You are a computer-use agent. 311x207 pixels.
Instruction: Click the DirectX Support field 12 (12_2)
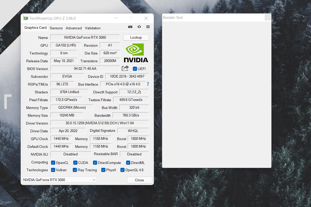[134, 92]
